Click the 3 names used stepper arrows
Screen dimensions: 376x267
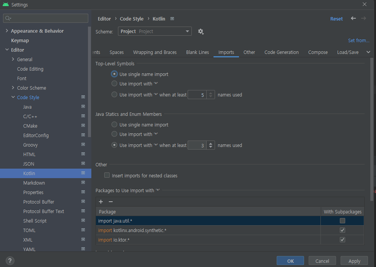[x=210, y=145]
